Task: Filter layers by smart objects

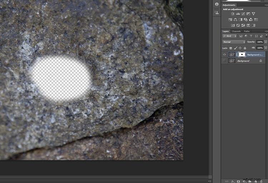Action: [x=261, y=36]
